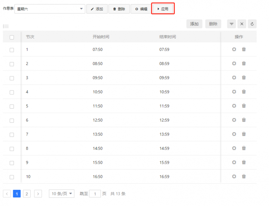This screenshot has height=206, width=269.
Task: Click the gray 添加 button above table
Action: tap(194, 24)
